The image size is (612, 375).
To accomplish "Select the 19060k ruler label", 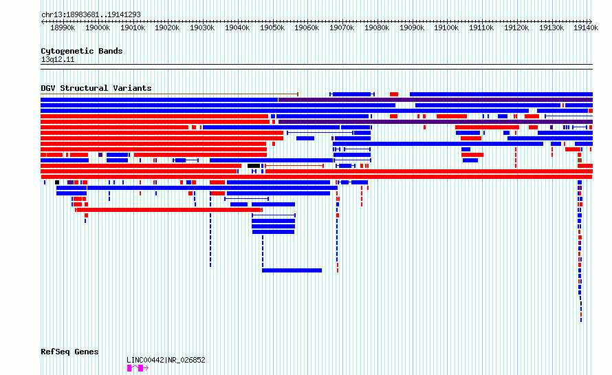I will [x=307, y=28].
